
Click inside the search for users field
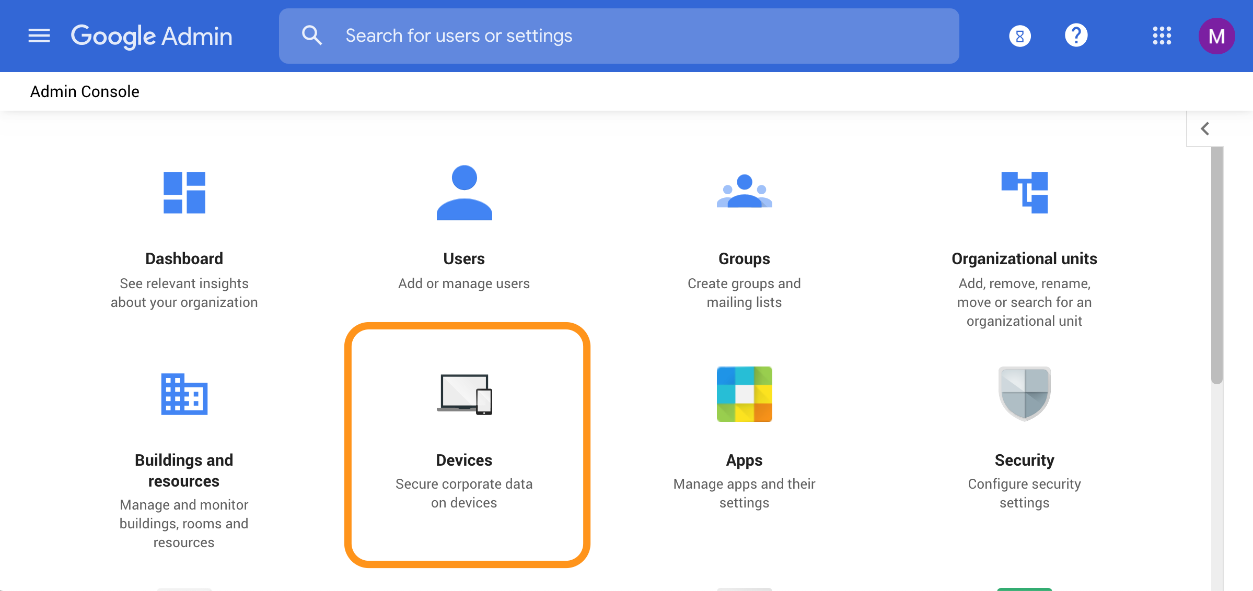[x=575, y=35]
